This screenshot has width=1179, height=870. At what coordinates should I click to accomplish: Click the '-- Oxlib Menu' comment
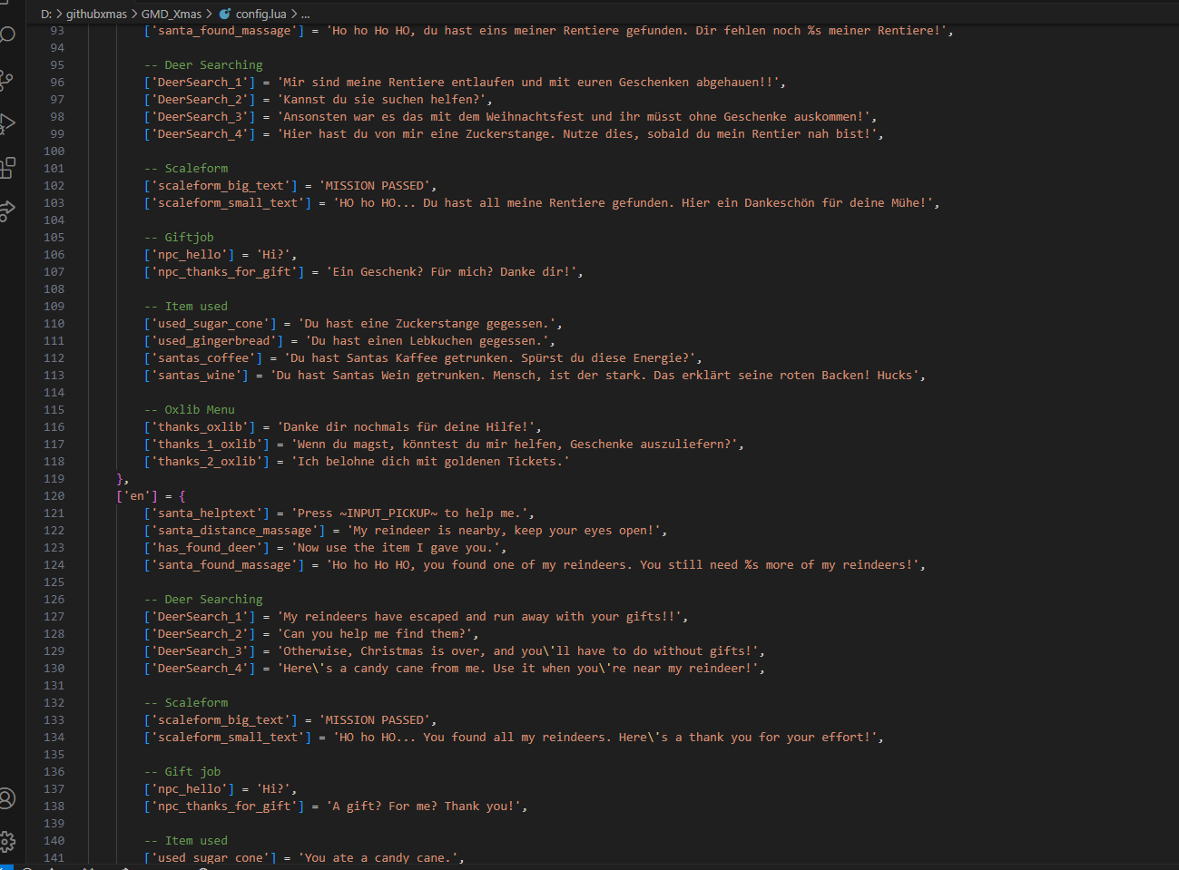tap(190, 410)
